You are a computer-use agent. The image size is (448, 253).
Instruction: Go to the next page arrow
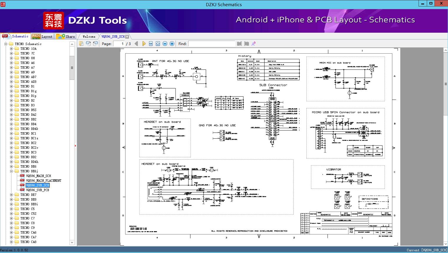tap(144, 44)
